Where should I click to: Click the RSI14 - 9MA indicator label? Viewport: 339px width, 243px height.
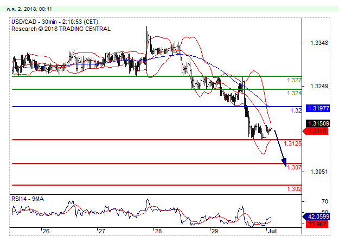(x=28, y=199)
